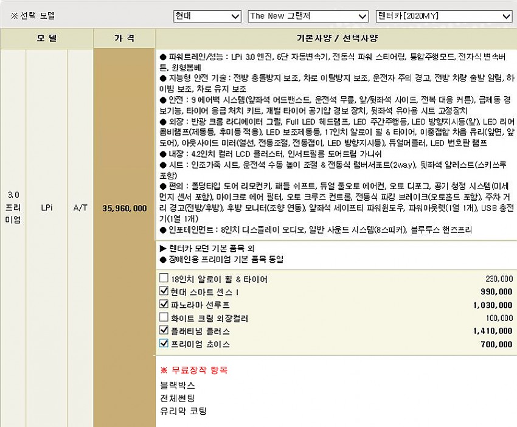Uncheck the 현대 스마트 센스 I option
This screenshot has width=517, height=427.
[163, 291]
